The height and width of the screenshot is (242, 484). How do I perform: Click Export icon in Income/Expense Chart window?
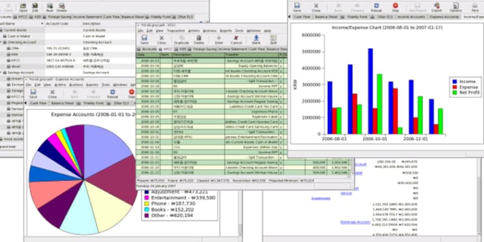coord(436,7)
